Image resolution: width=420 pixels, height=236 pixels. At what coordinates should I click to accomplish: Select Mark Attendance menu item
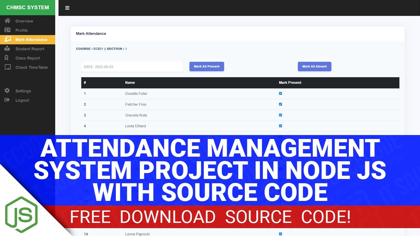pyautogui.click(x=28, y=40)
